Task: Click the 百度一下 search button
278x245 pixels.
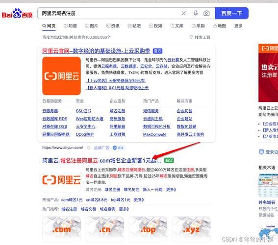Action: coord(231,13)
